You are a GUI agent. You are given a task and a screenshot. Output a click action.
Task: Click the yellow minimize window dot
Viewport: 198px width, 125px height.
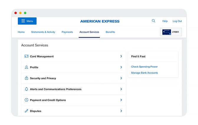(x=20, y=13)
